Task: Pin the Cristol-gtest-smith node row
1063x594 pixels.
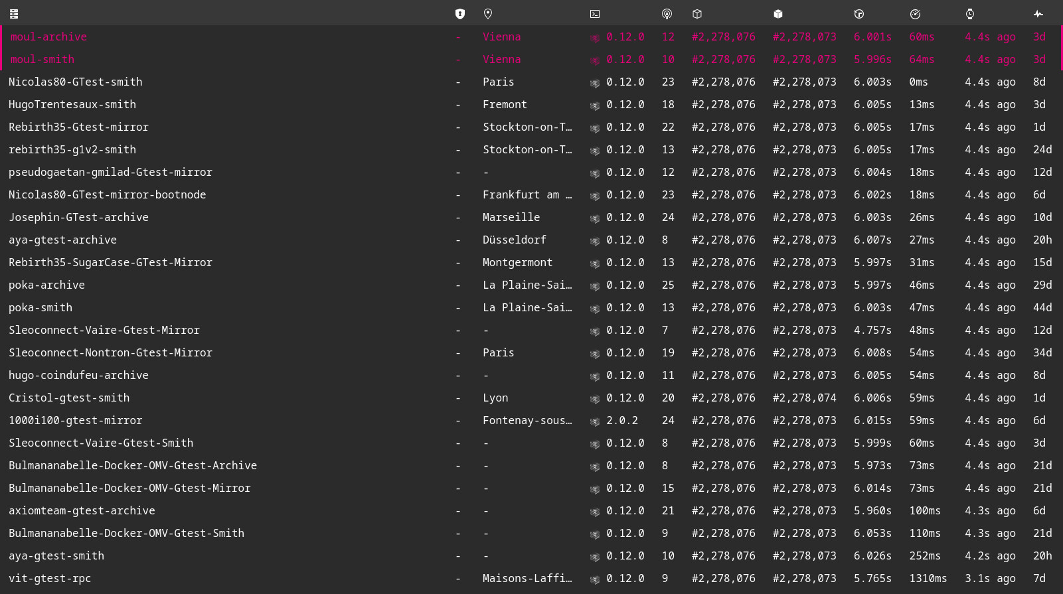Action: 69,398
